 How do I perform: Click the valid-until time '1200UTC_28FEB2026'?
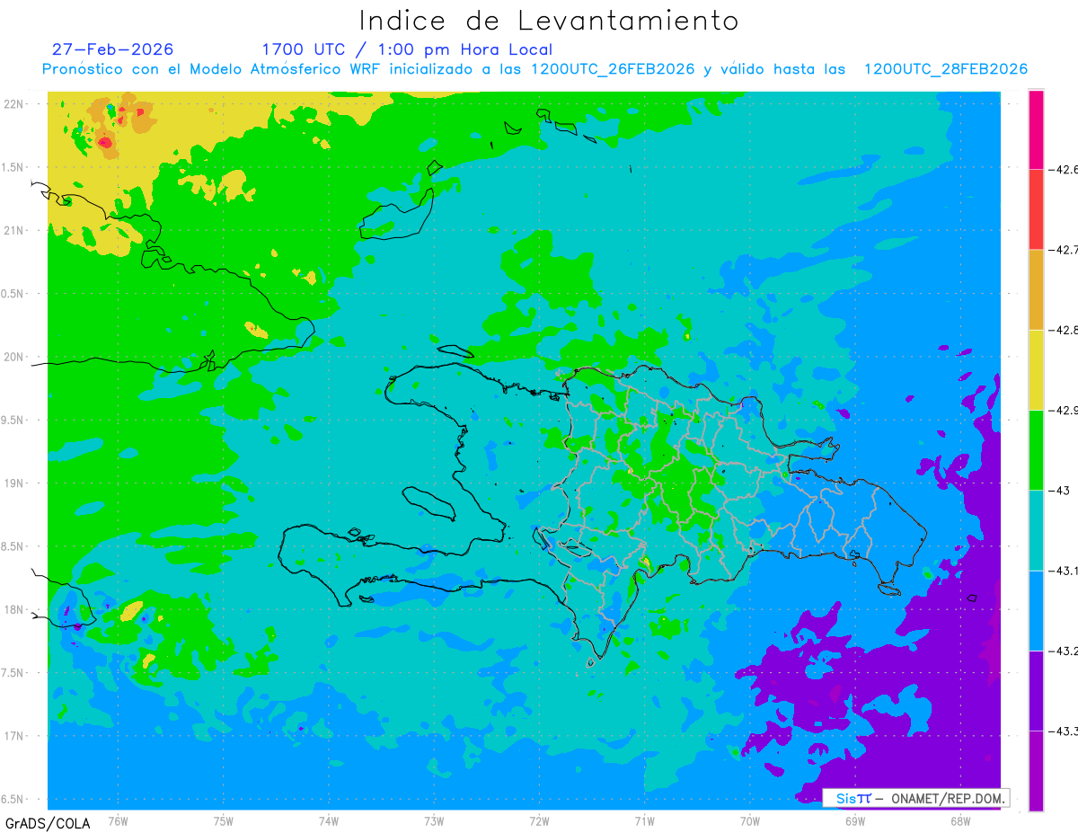coord(945,69)
